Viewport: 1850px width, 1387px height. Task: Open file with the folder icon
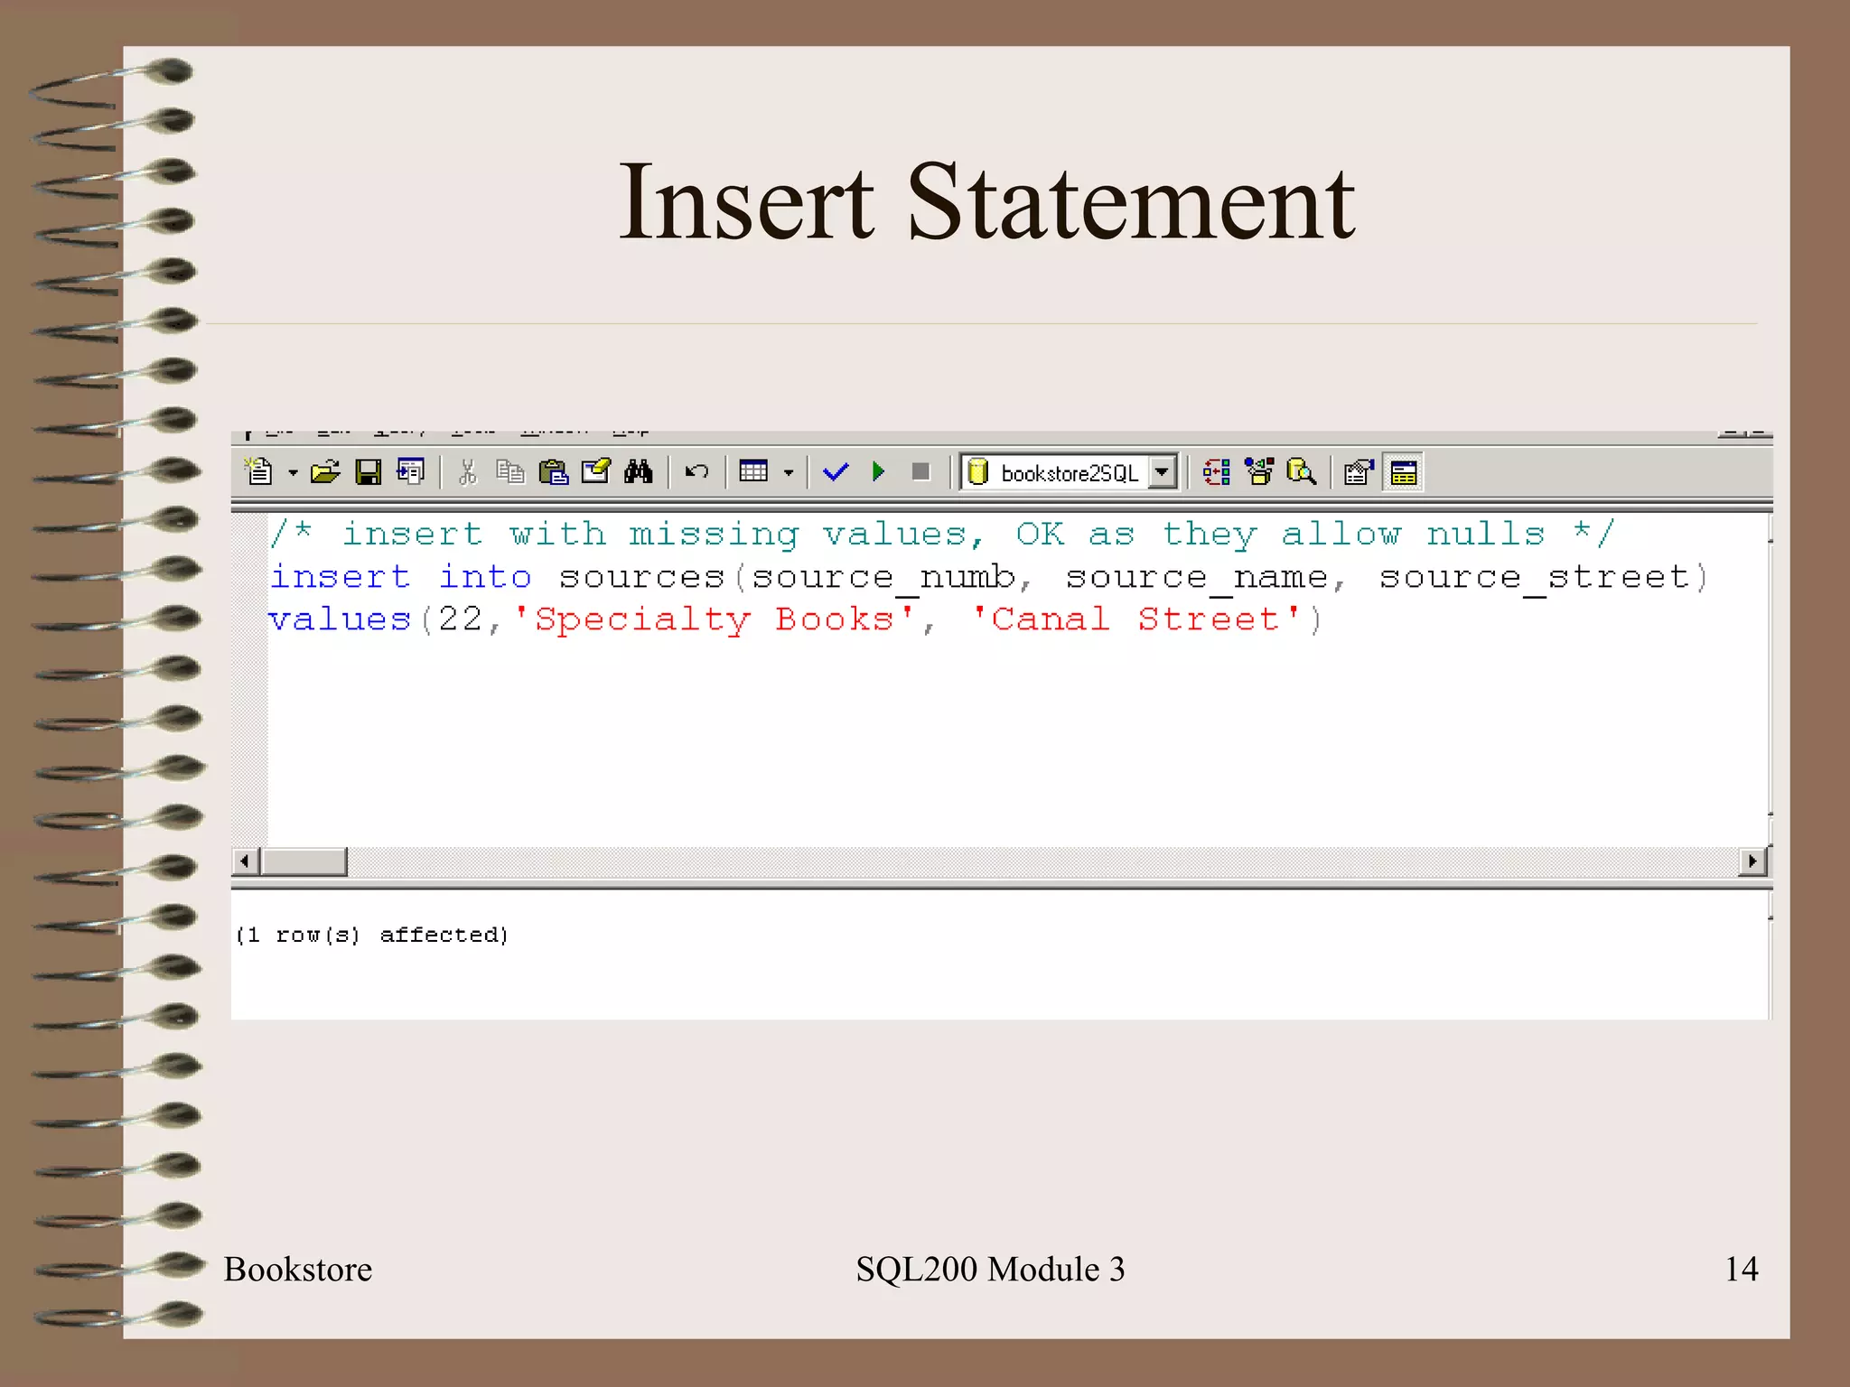pos(324,471)
